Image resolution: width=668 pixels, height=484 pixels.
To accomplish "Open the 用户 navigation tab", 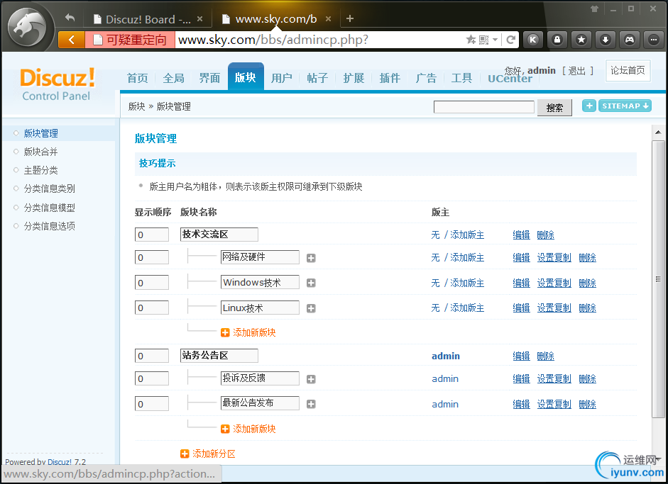I will tap(282, 78).
